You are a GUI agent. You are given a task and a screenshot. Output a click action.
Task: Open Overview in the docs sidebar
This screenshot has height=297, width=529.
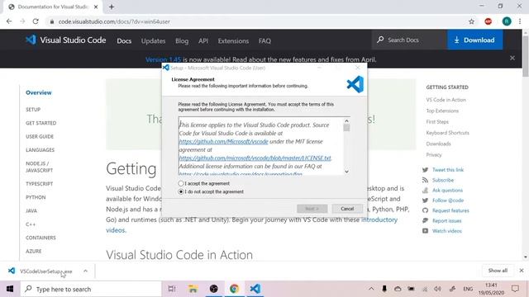coord(39,92)
